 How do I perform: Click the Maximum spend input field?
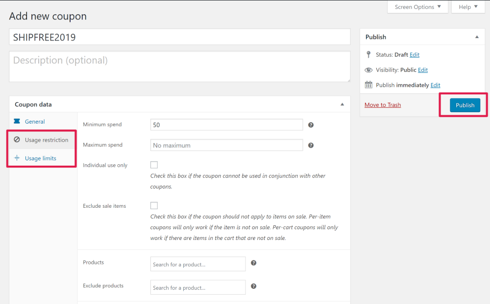(x=226, y=145)
